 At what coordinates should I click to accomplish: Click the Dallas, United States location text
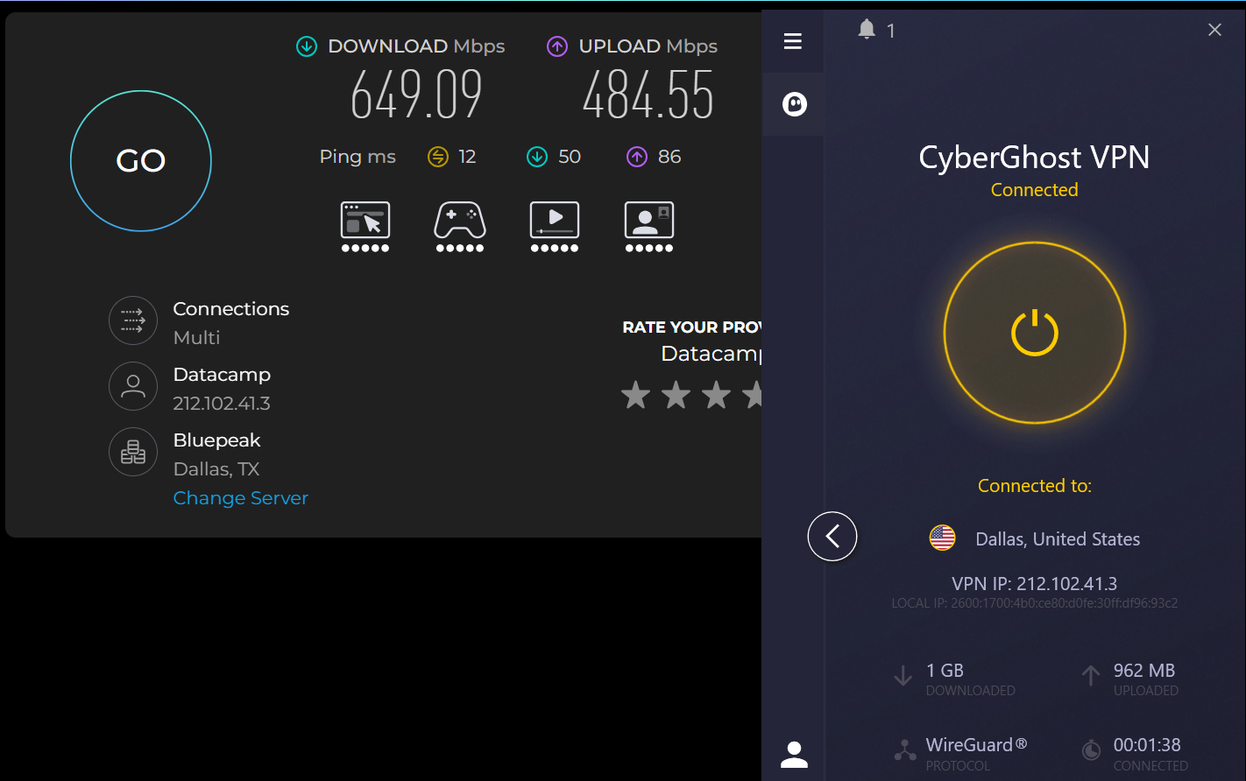[1058, 539]
